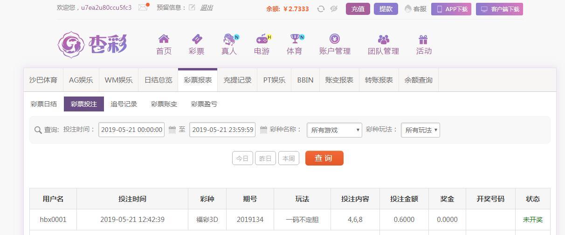Image resolution: width=565 pixels, height=235 pixels.
Task: Open 真人 live dealer icon
Action: click(x=229, y=39)
